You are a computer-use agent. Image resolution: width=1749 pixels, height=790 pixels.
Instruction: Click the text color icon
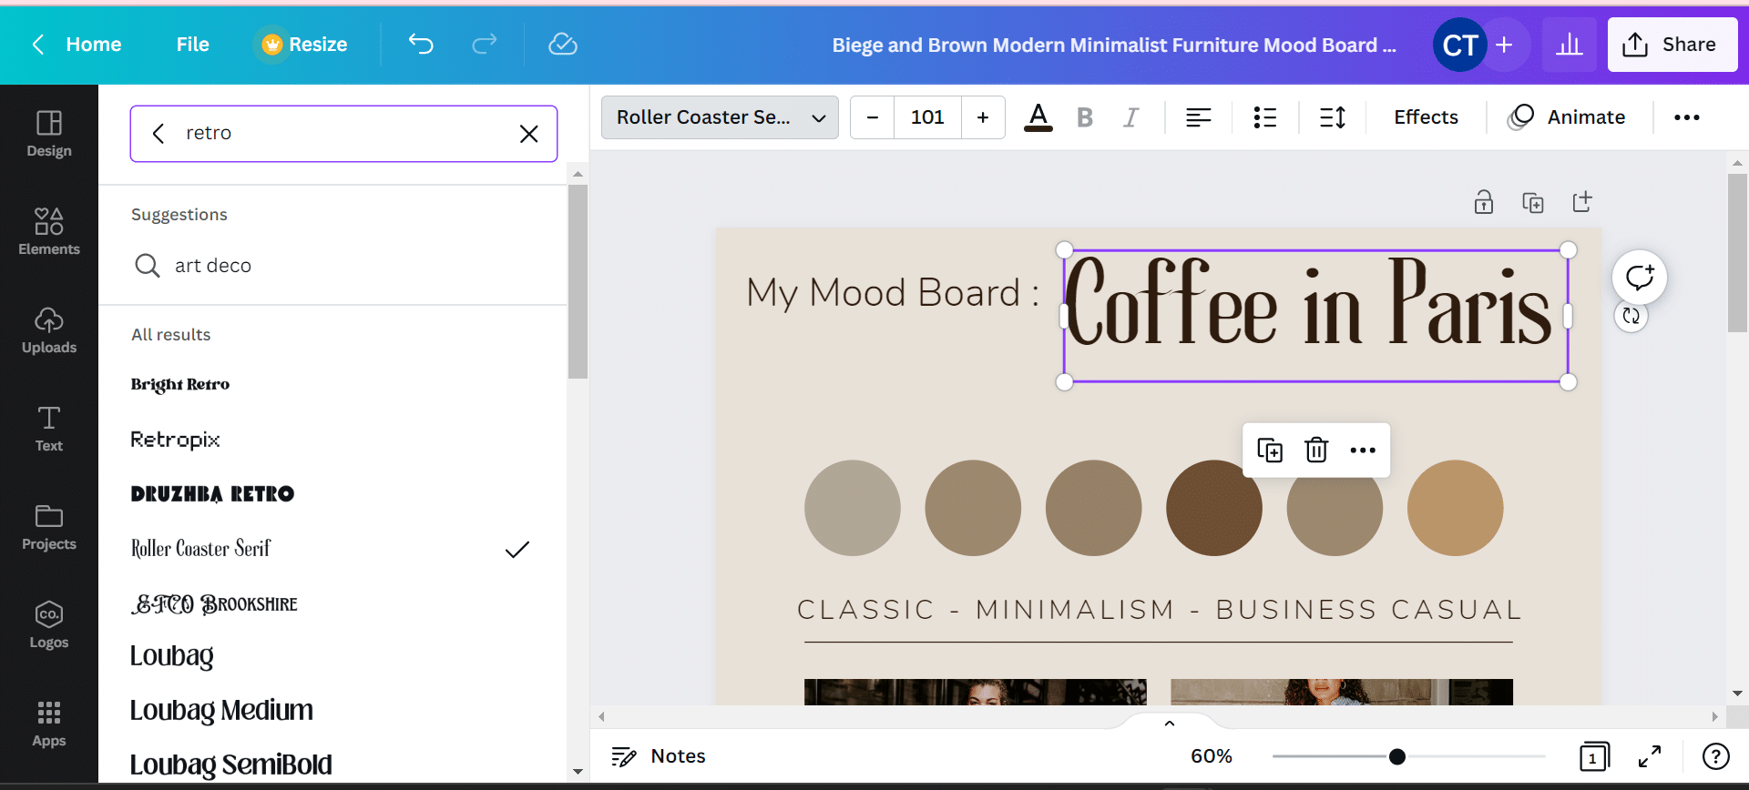[x=1038, y=117]
